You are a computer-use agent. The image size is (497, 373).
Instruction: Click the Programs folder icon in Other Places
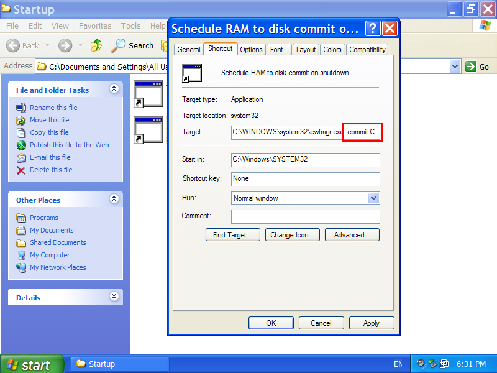(21, 218)
